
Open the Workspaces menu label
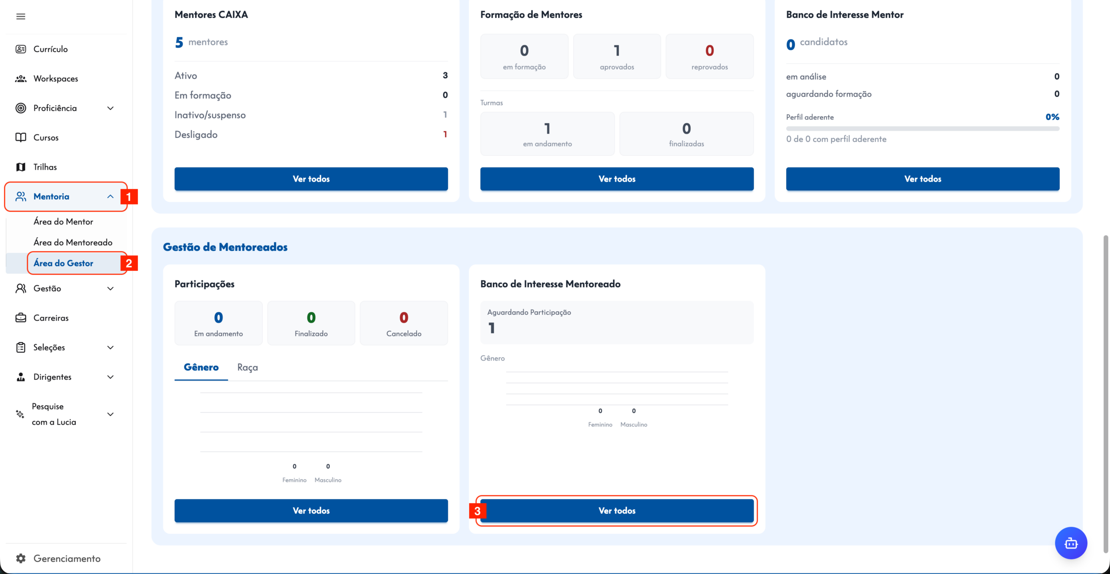tap(56, 78)
